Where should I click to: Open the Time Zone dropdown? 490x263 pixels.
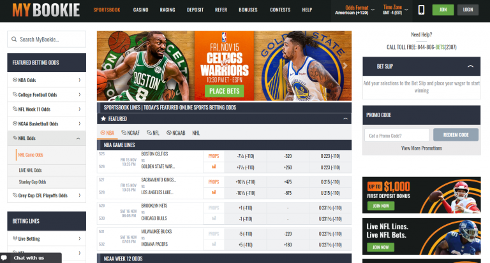tap(396, 10)
